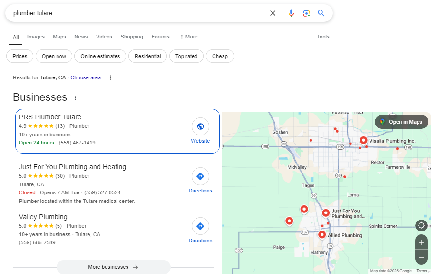The width and height of the screenshot is (438, 279).
Task: Click the Choose area link
Action: (x=86, y=77)
